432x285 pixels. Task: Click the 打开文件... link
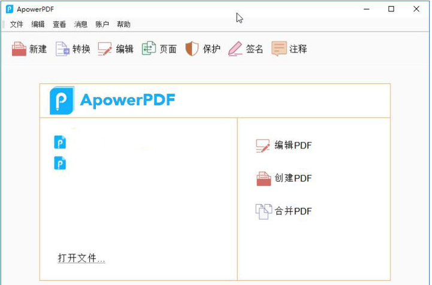81,258
